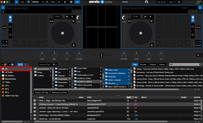Clear the search field with X icon

pyautogui.click(x=200, y=64)
